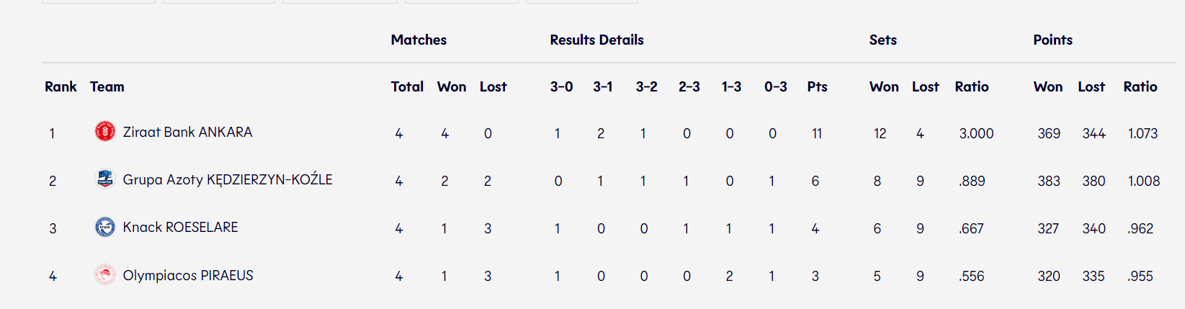Open the Grupa Azoty KĘDZIERZYN-KOŹLE team name
Screen dimensions: 1185x309
[x=228, y=180]
